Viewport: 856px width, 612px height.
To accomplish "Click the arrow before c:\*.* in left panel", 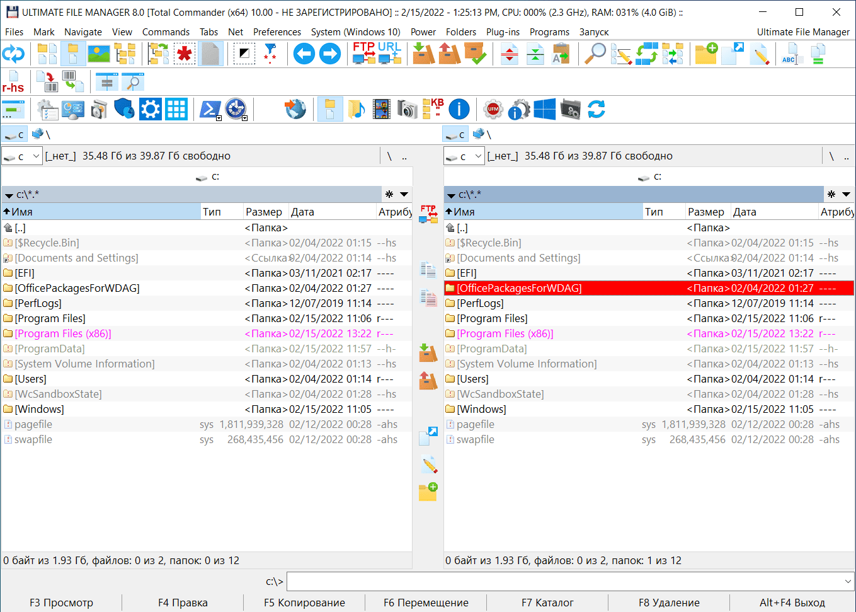I will click(9, 195).
